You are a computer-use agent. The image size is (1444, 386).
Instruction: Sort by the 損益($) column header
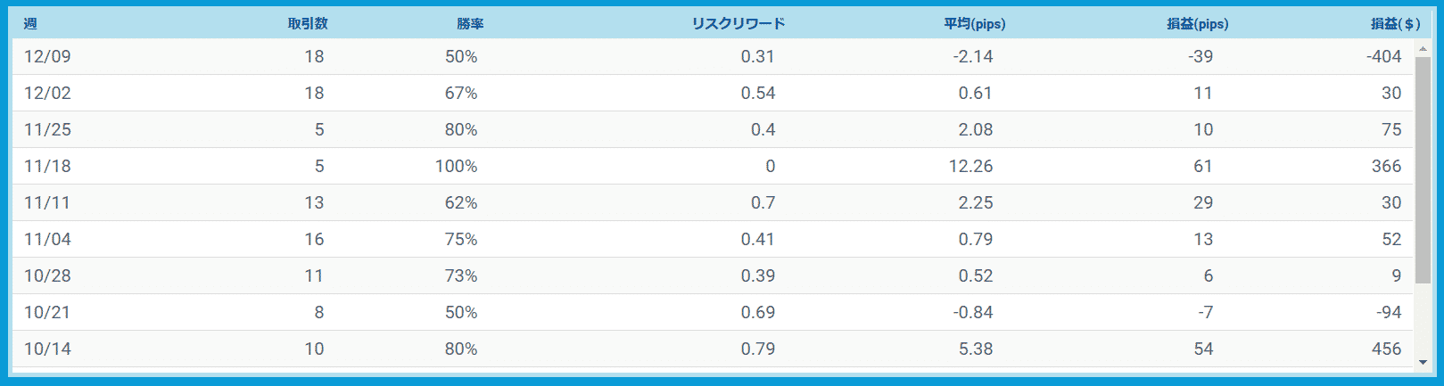click(1396, 24)
